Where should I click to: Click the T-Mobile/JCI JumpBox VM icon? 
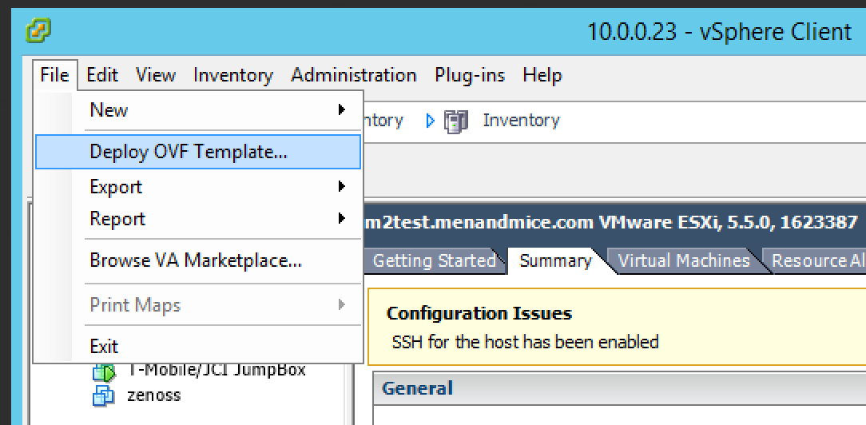pyautogui.click(x=104, y=371)
